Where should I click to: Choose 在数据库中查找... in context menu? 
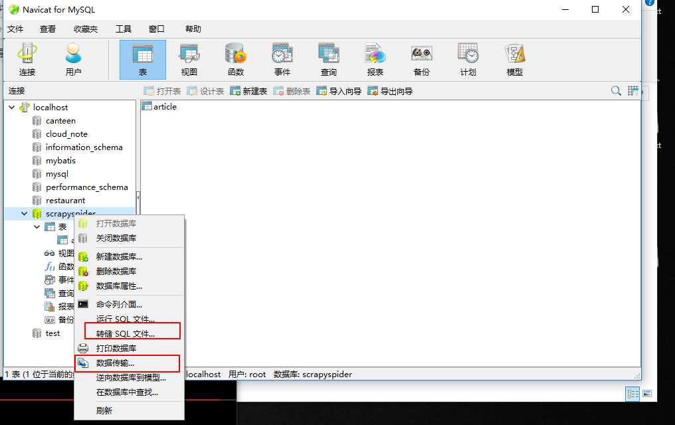(129, 392)
